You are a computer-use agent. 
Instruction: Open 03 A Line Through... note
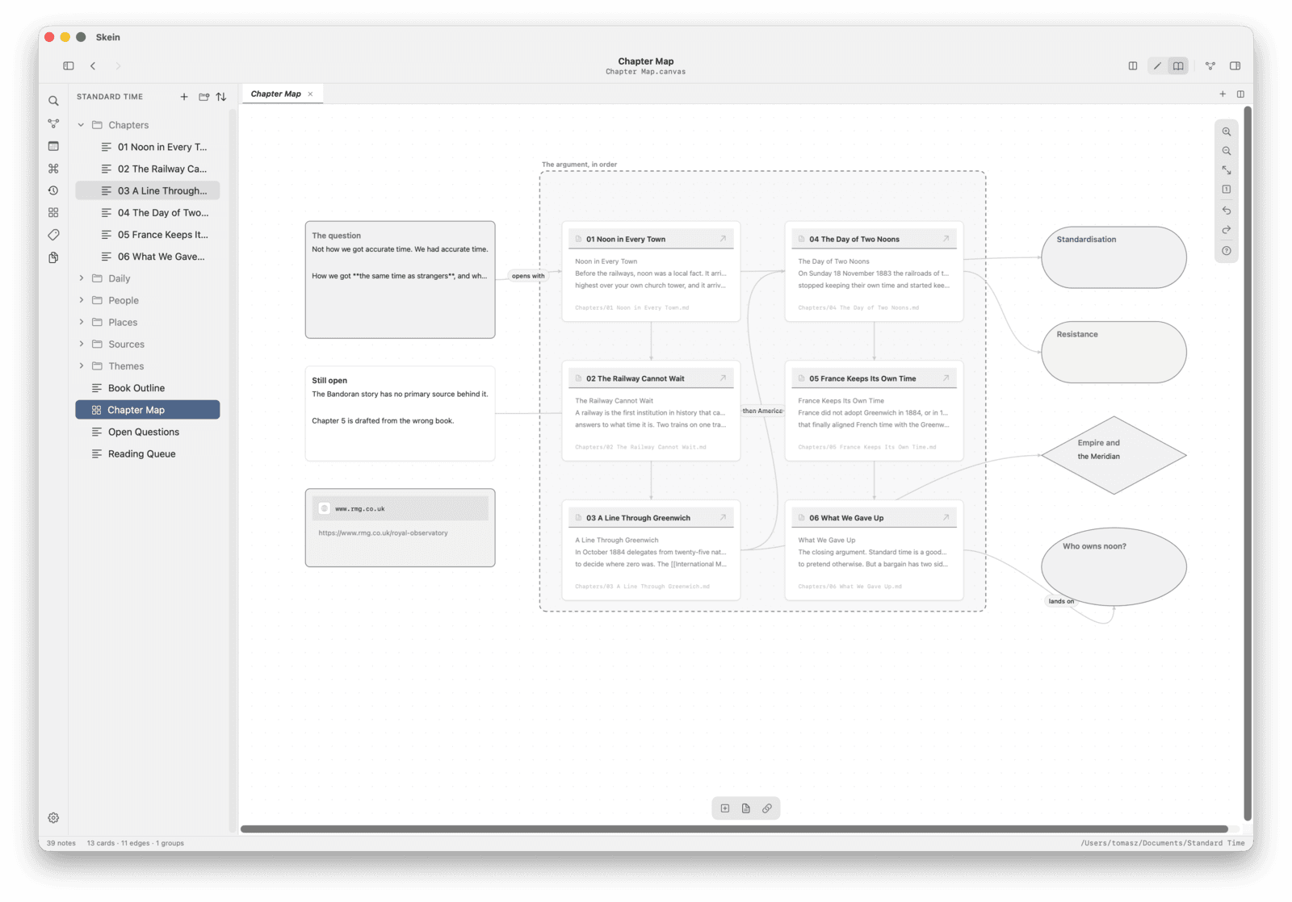[x=148, y=191]
